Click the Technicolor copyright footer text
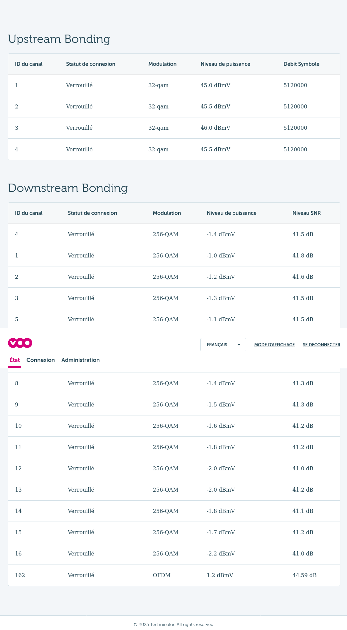 pyautogui.click(x=174, y=624)
